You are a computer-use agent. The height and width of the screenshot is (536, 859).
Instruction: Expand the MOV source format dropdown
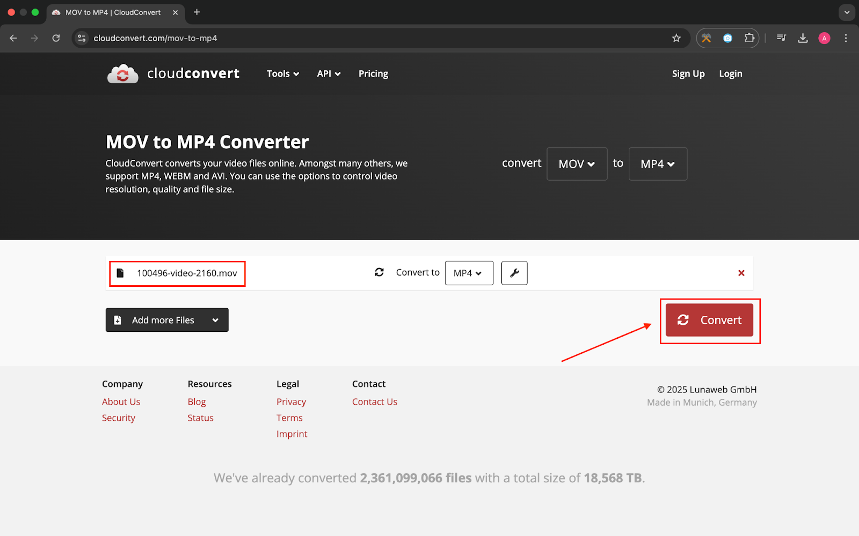[577, 164]
